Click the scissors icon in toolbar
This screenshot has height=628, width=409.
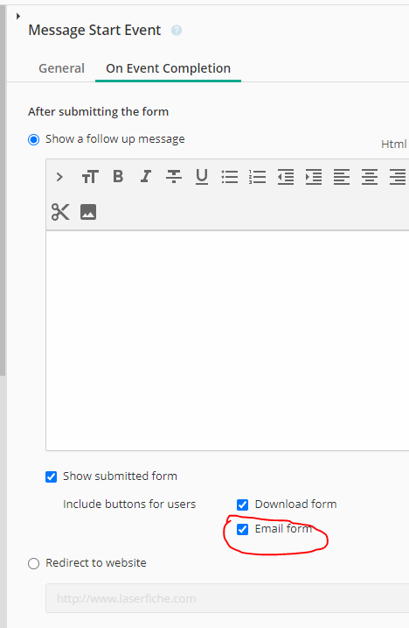click(60, 212)
